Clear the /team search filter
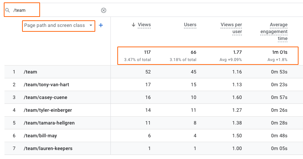Screen dimensions: 303x159 [x=104, y=10]
